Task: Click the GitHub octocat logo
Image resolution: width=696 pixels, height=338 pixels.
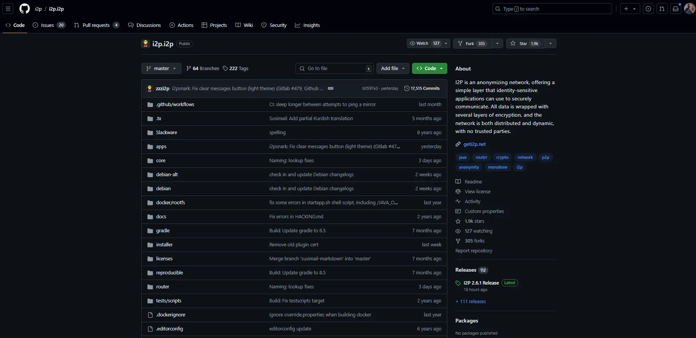Action: (x=25, y=9)
